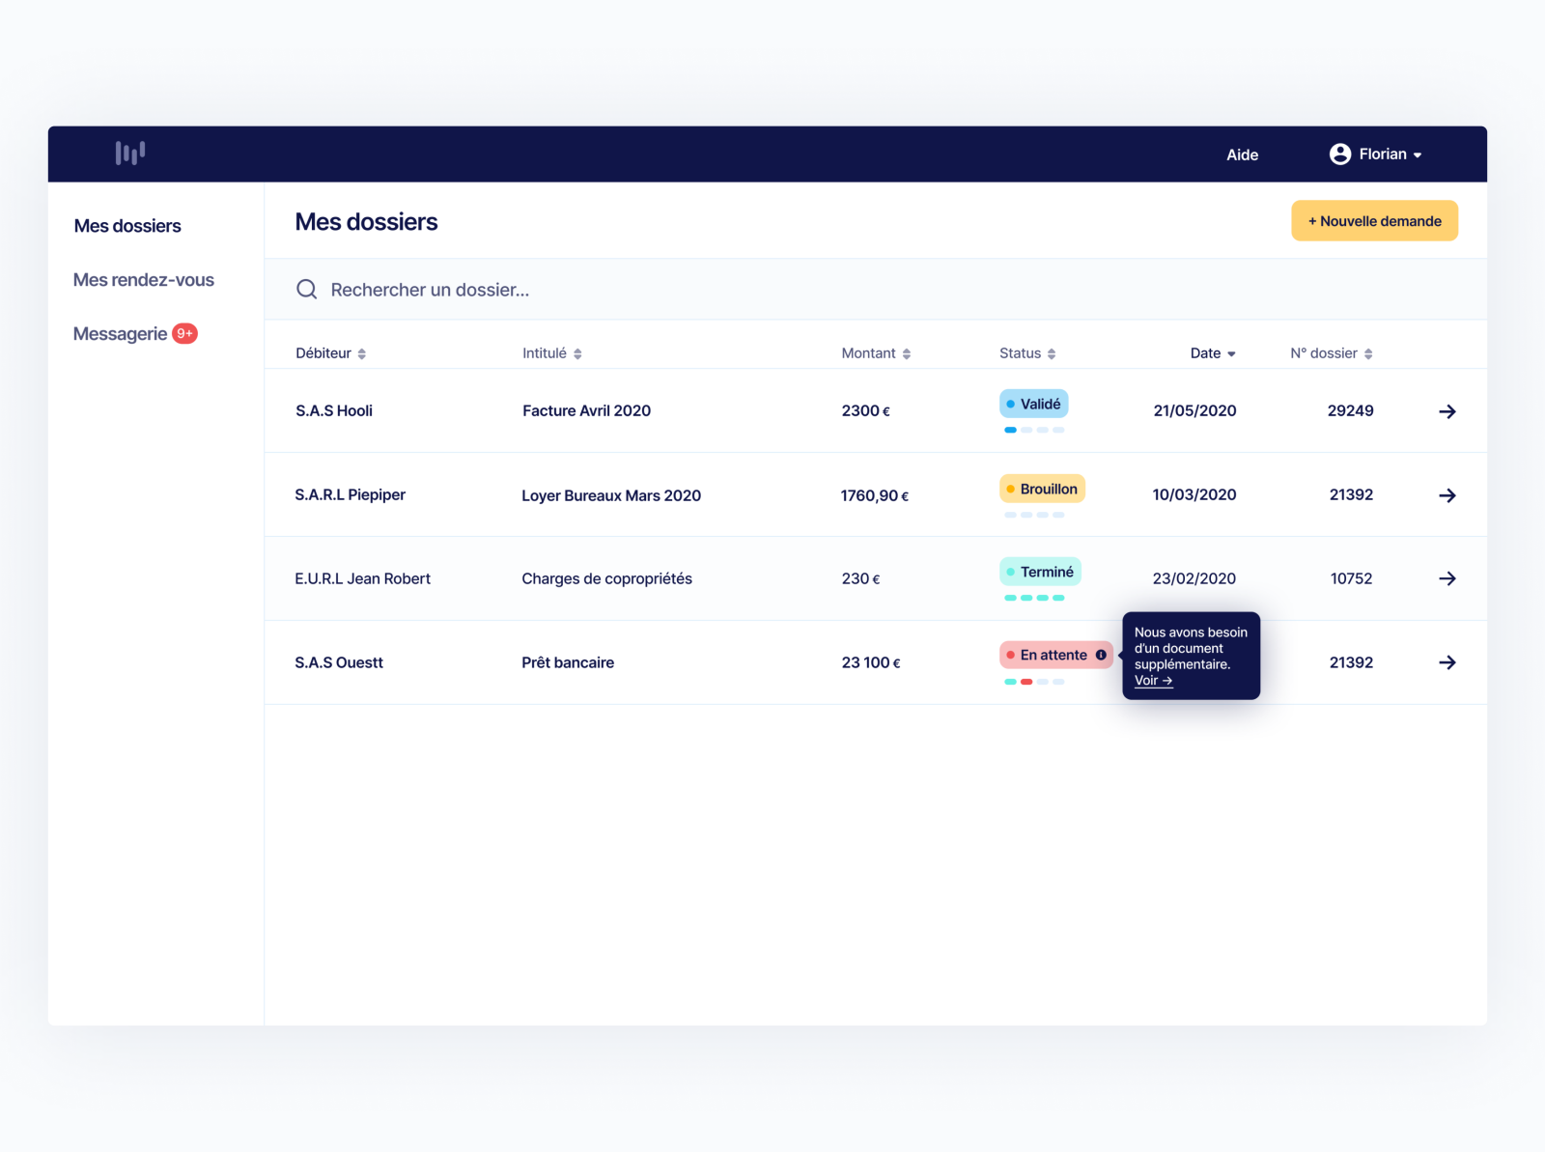Sort the Montant column
The image size is (1545, 1152).
[905, 352]
